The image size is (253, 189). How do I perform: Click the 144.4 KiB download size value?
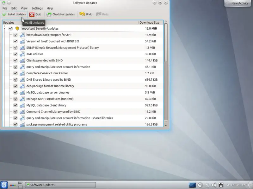tap(151, 60)
